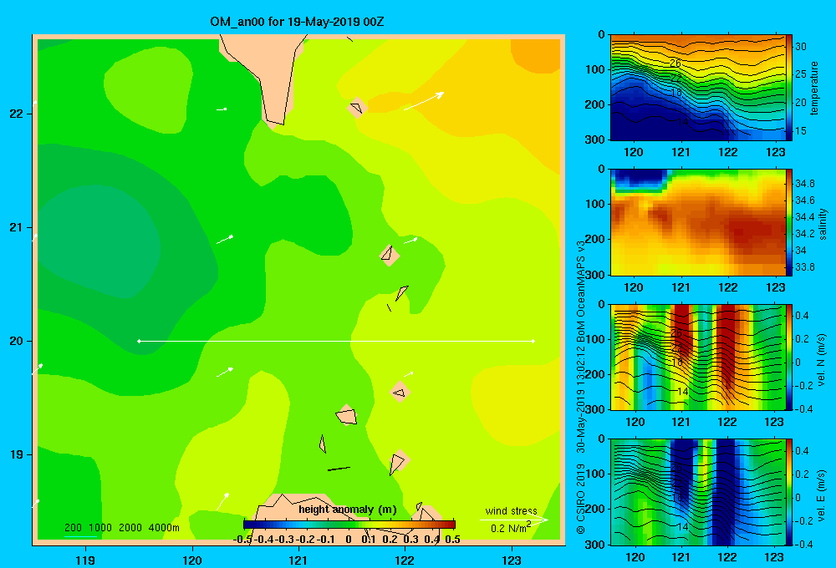
Task: Click latitude label 21 on map axis
Action: click(17, 227)
